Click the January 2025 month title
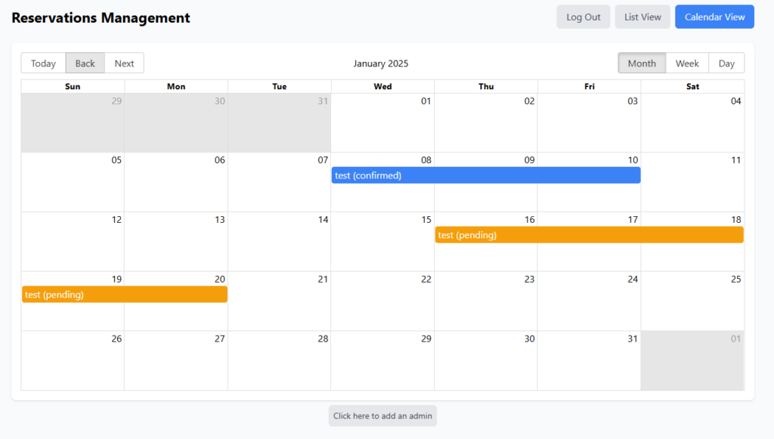 point(381,63)
